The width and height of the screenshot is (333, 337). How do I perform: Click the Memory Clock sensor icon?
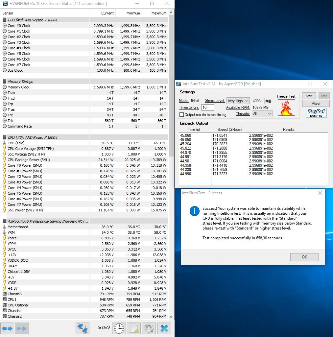tap(5, 87)
